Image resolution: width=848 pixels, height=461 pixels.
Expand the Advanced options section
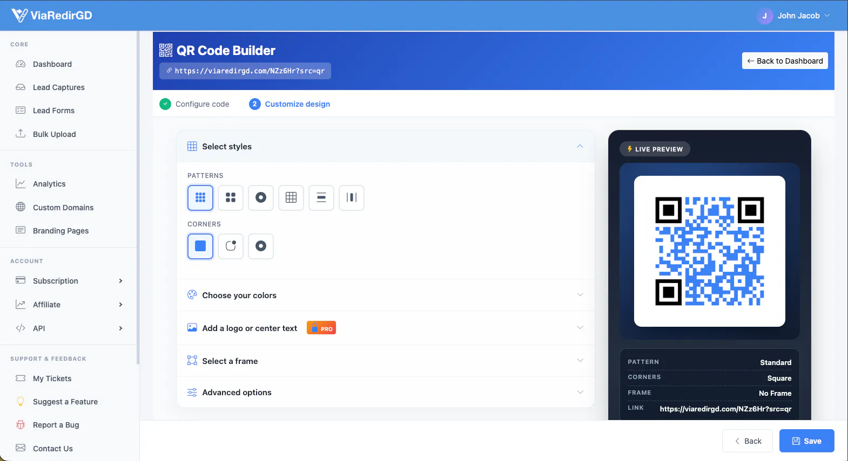pyautogui.click(x=386, y=392)
